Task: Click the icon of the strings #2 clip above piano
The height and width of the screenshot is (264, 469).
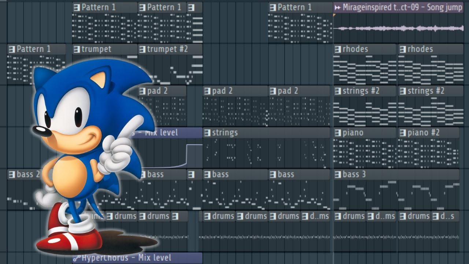Action: 337,91
